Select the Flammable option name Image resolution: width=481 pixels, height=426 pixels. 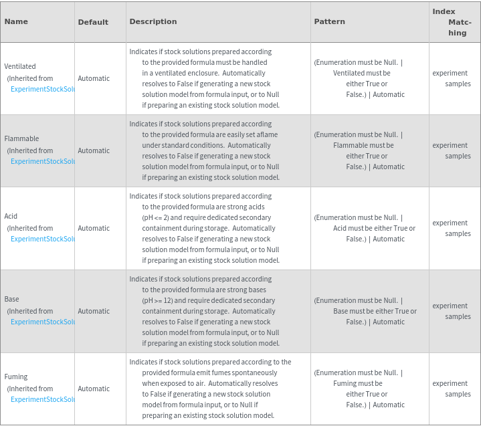21,138
